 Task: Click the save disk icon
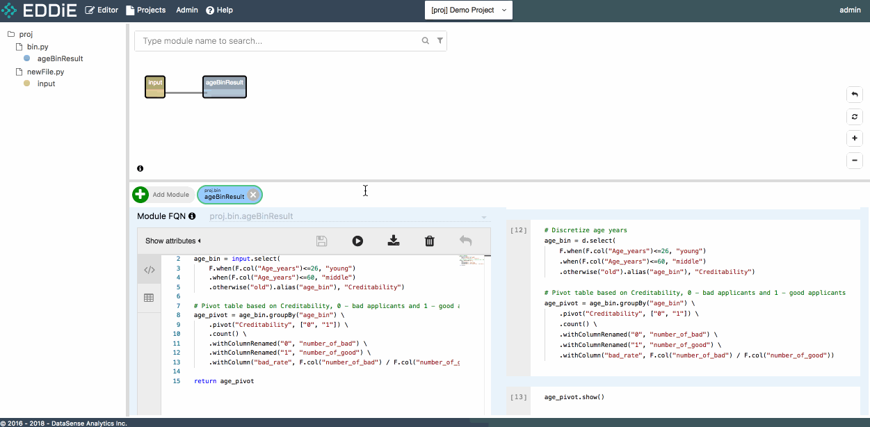[321, 241]
